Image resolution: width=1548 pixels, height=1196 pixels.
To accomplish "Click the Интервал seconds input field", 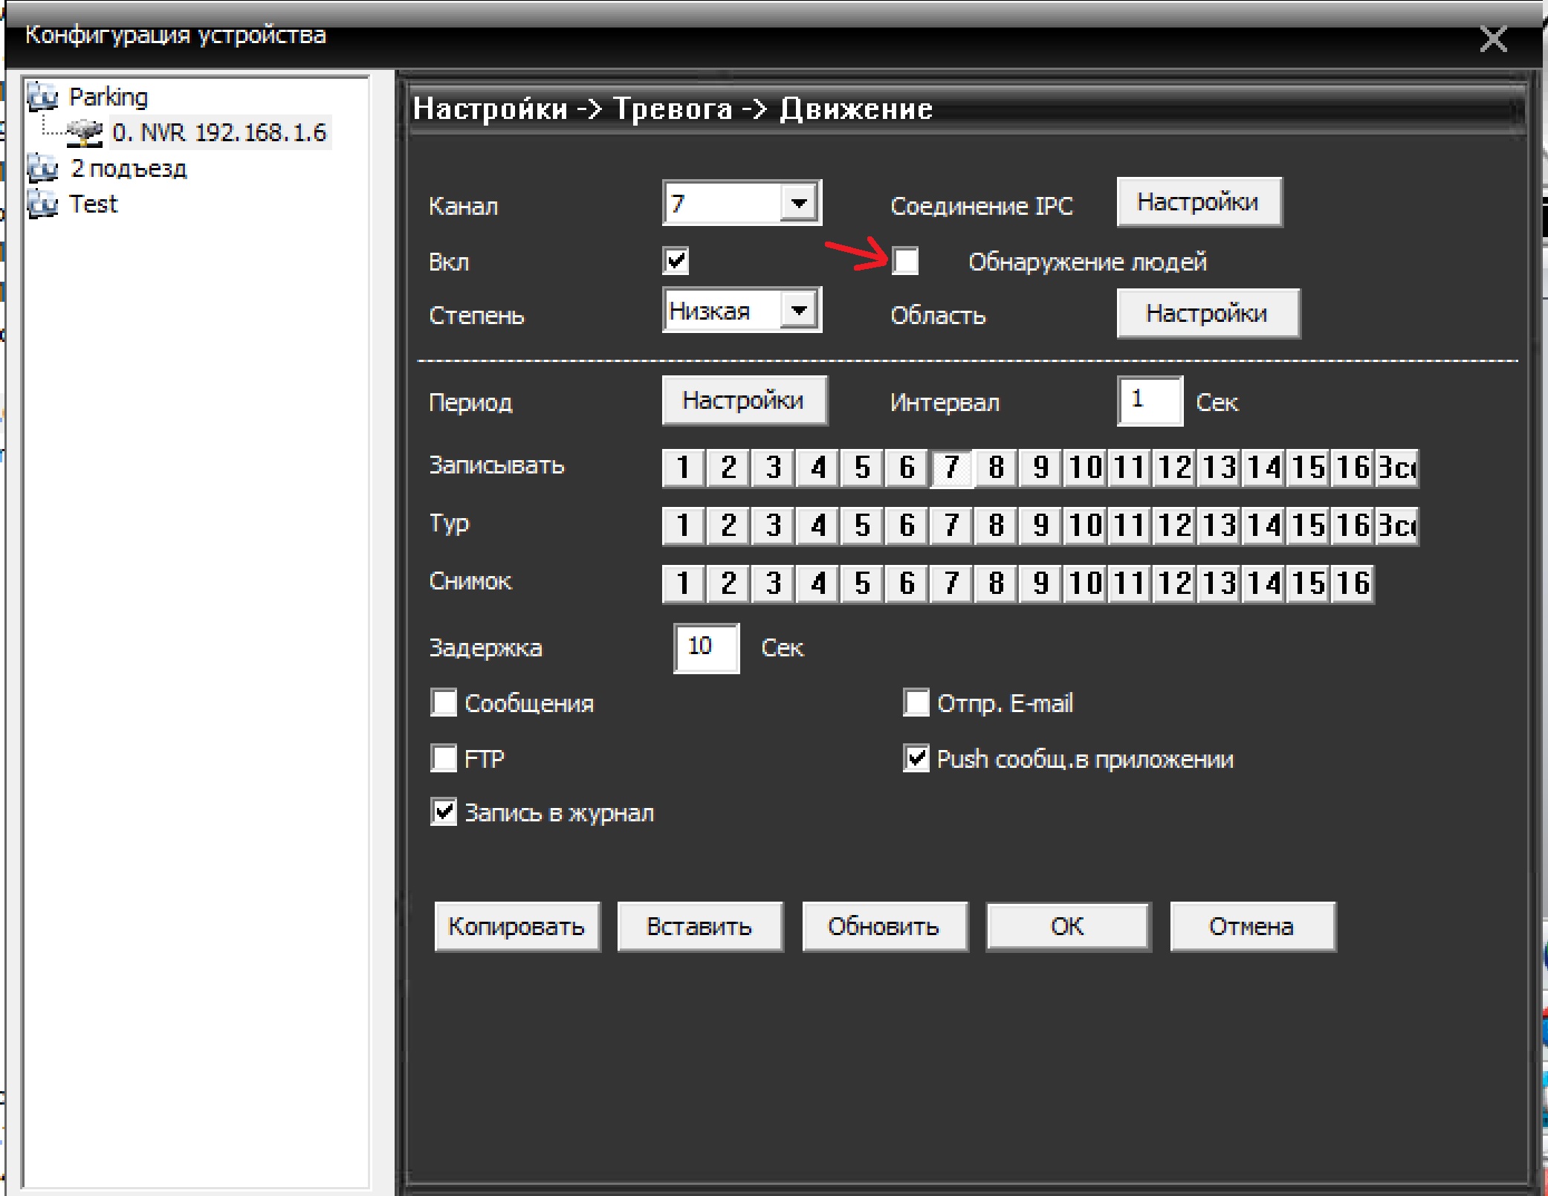I will tap(1149, 401).
